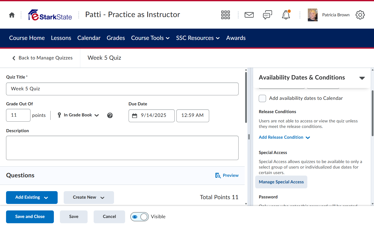Image resolution: width=374 pixels, height=228 pixels.
Task: Click Manage Special Access
Action: pyautogui.click(x=281, y=182)
